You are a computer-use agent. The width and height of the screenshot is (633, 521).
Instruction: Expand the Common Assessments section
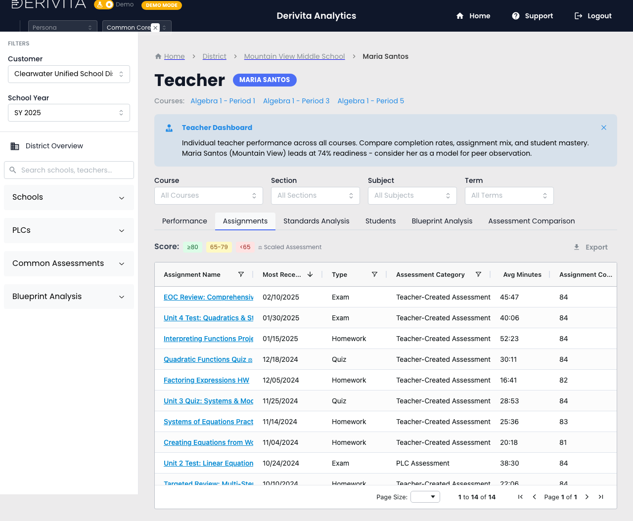pyautogui.click(x=69, y=263)
